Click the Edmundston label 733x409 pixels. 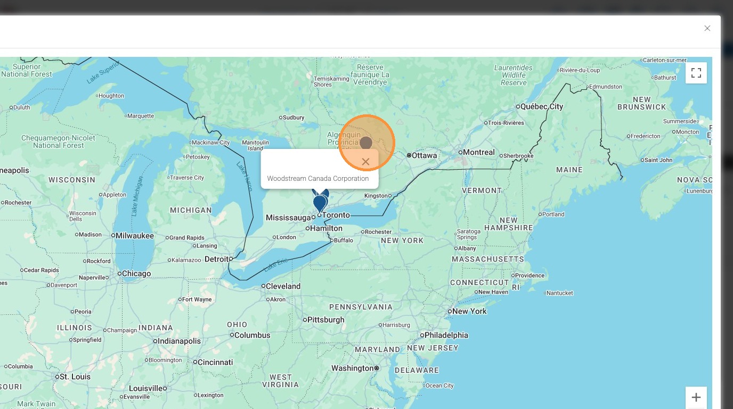(x=606, y=87)
